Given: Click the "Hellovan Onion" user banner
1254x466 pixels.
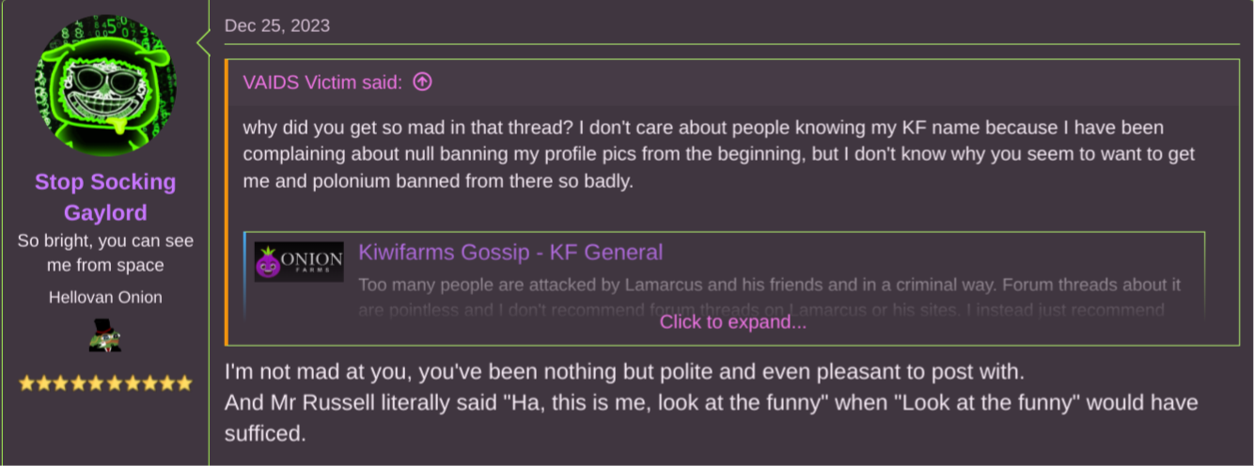Looking at the screenshot, I should click(105, 297).
